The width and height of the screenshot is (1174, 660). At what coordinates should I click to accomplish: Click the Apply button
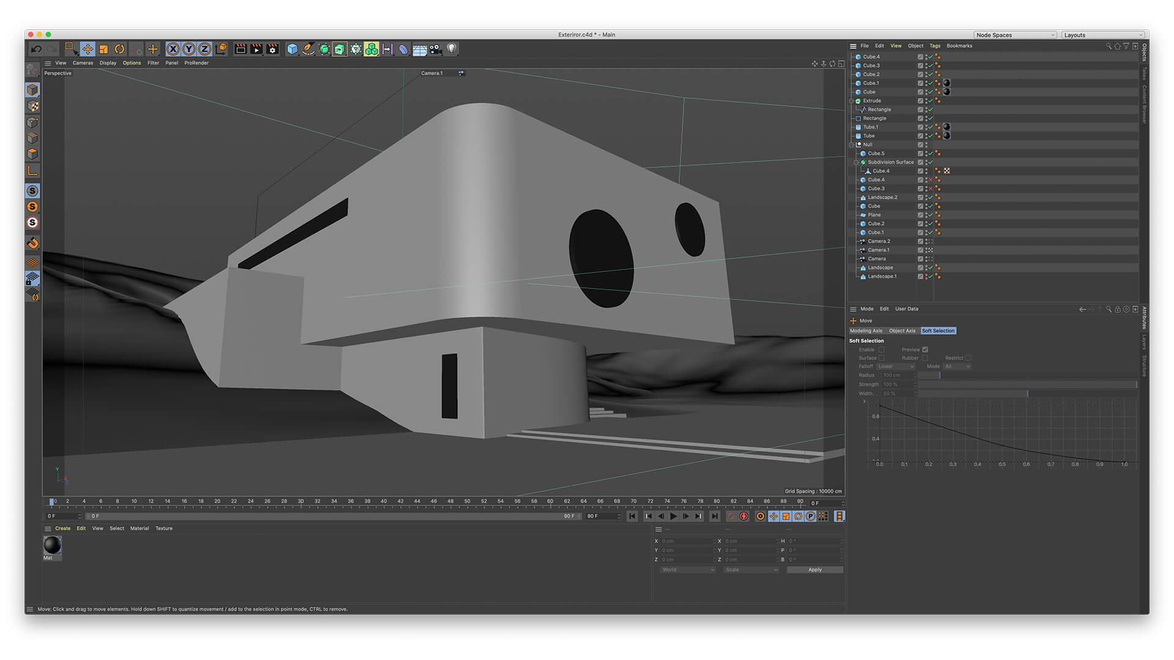pyautogui.click(x=815, y=570)
